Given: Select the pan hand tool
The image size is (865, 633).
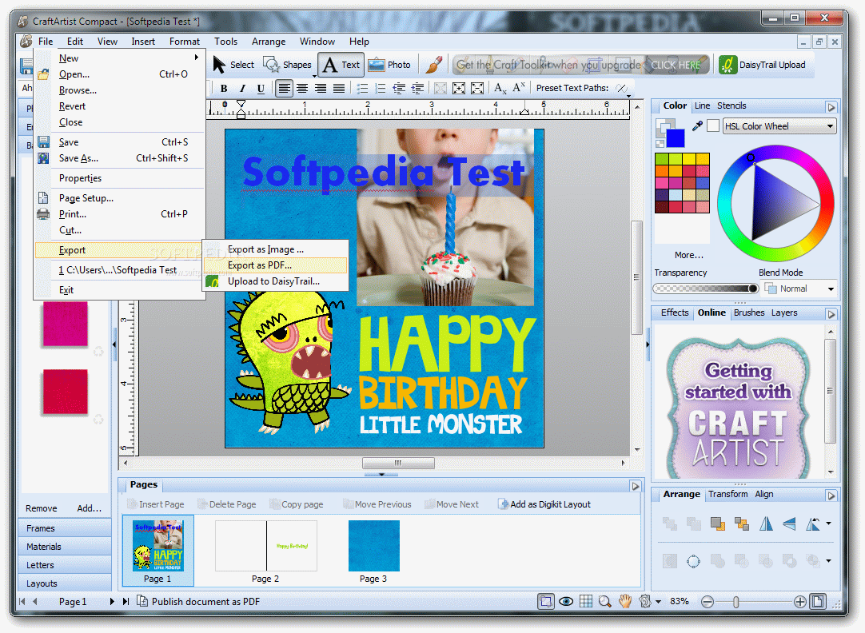Looking at the screenshot, I should tap(624, 602).
